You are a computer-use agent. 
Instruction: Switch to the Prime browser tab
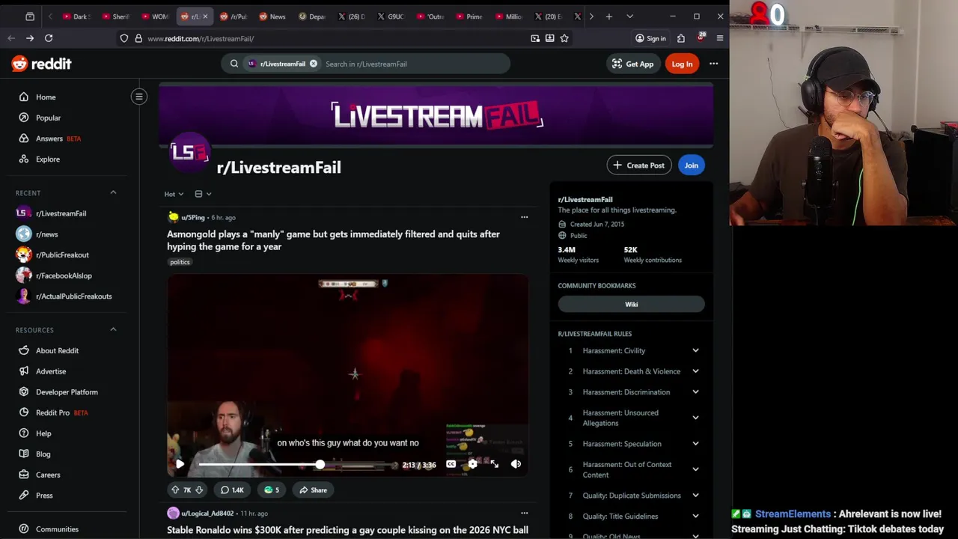click(469, 16)
